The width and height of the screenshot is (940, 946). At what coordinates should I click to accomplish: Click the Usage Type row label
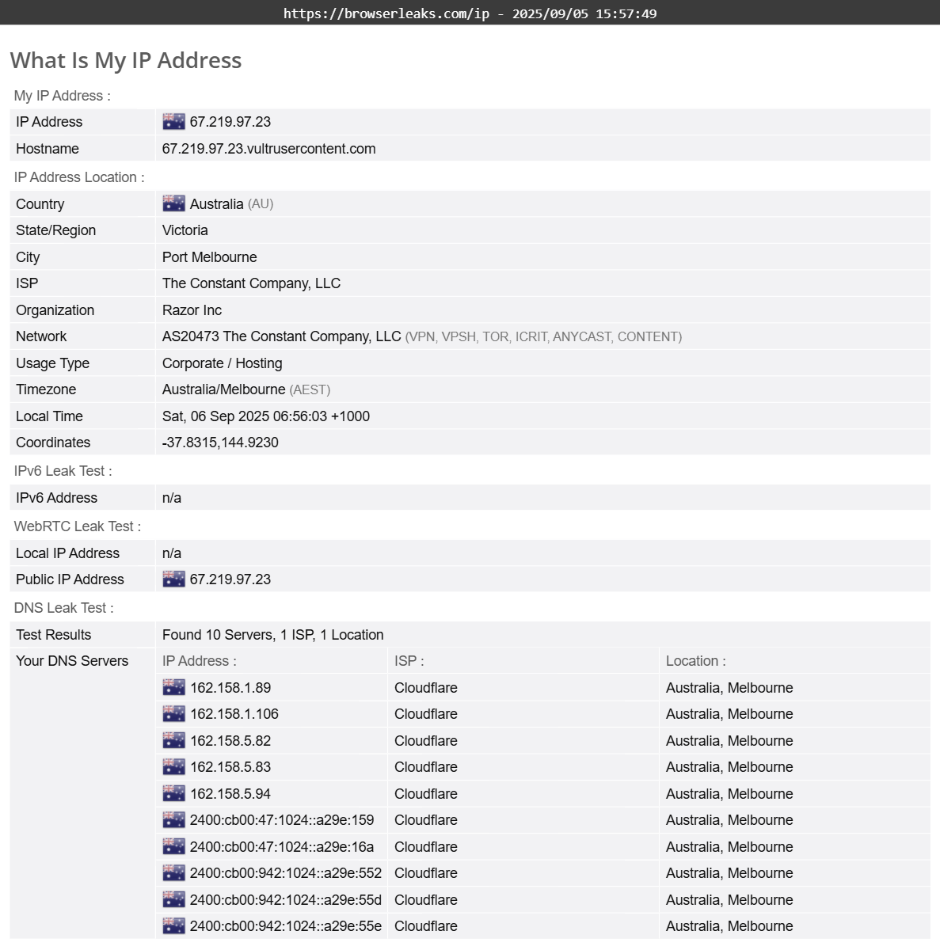52,363
